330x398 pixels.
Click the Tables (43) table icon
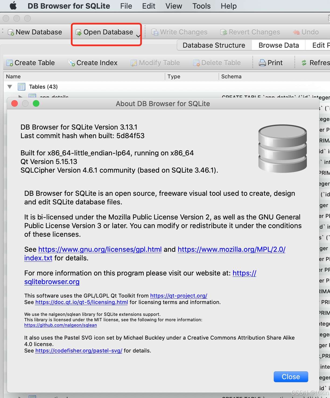(x=22, y=87)
